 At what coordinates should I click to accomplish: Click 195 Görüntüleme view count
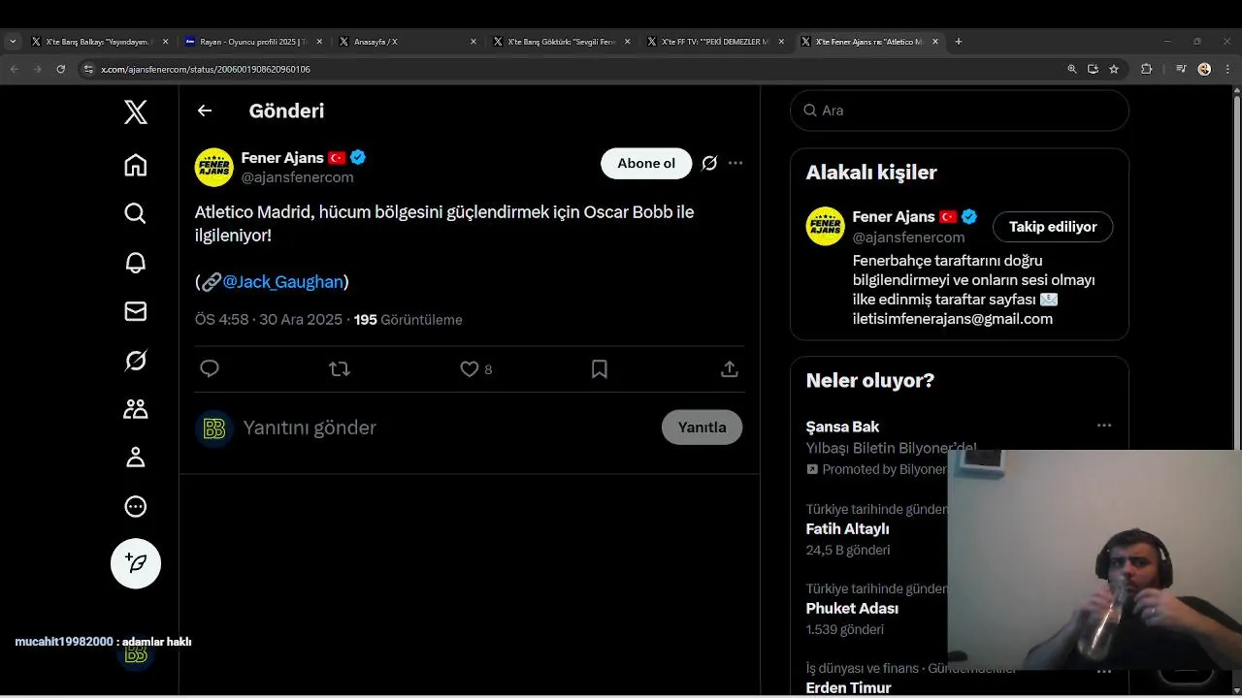click(408, 320)
